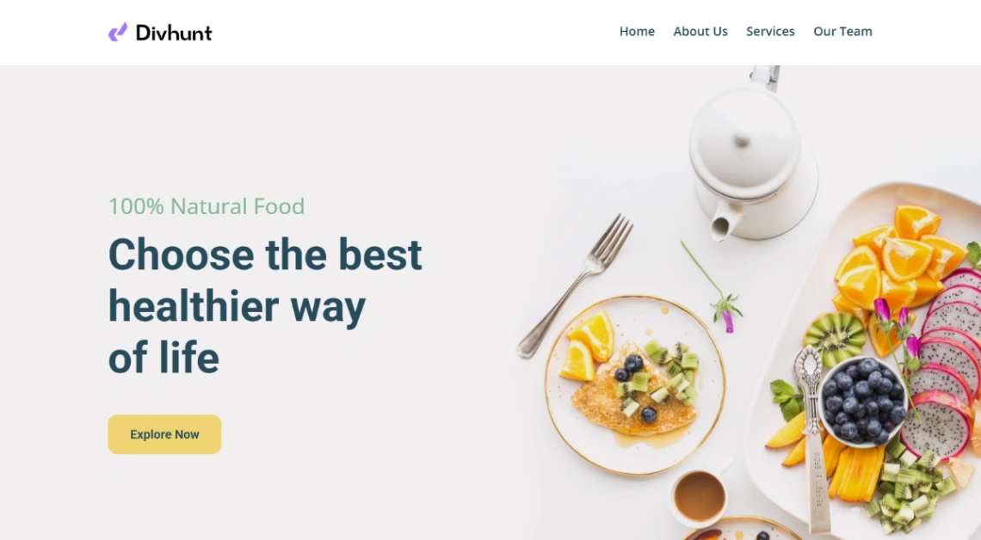Navigate to the Our Team section
The image size is (981, 540).
coord(842,31)
